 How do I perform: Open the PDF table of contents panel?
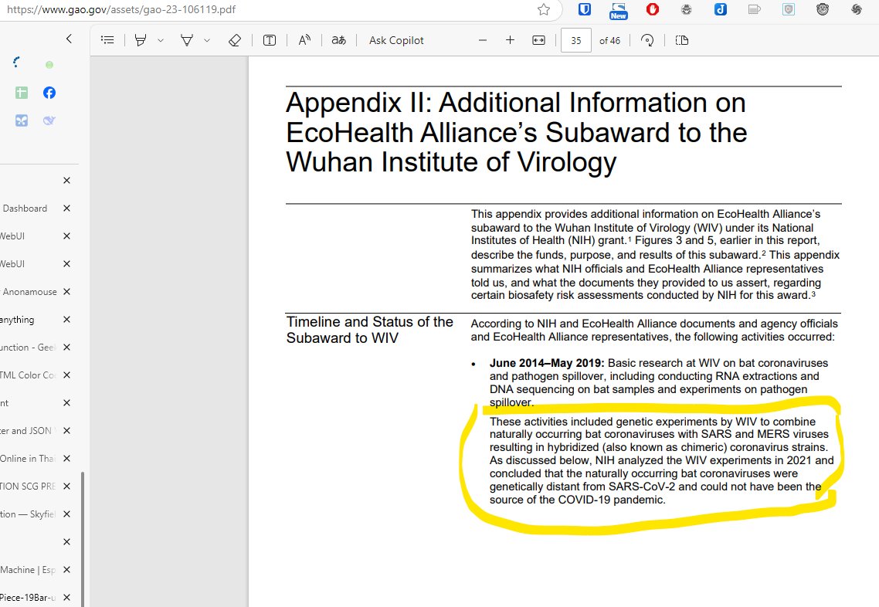pyautogui.click(x=107, y=40)
